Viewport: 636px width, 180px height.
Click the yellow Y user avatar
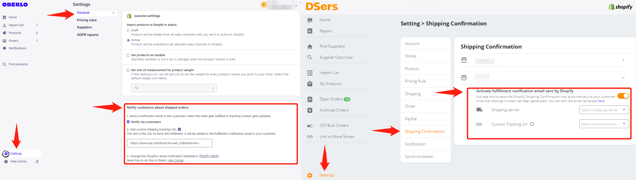point(264,5)
